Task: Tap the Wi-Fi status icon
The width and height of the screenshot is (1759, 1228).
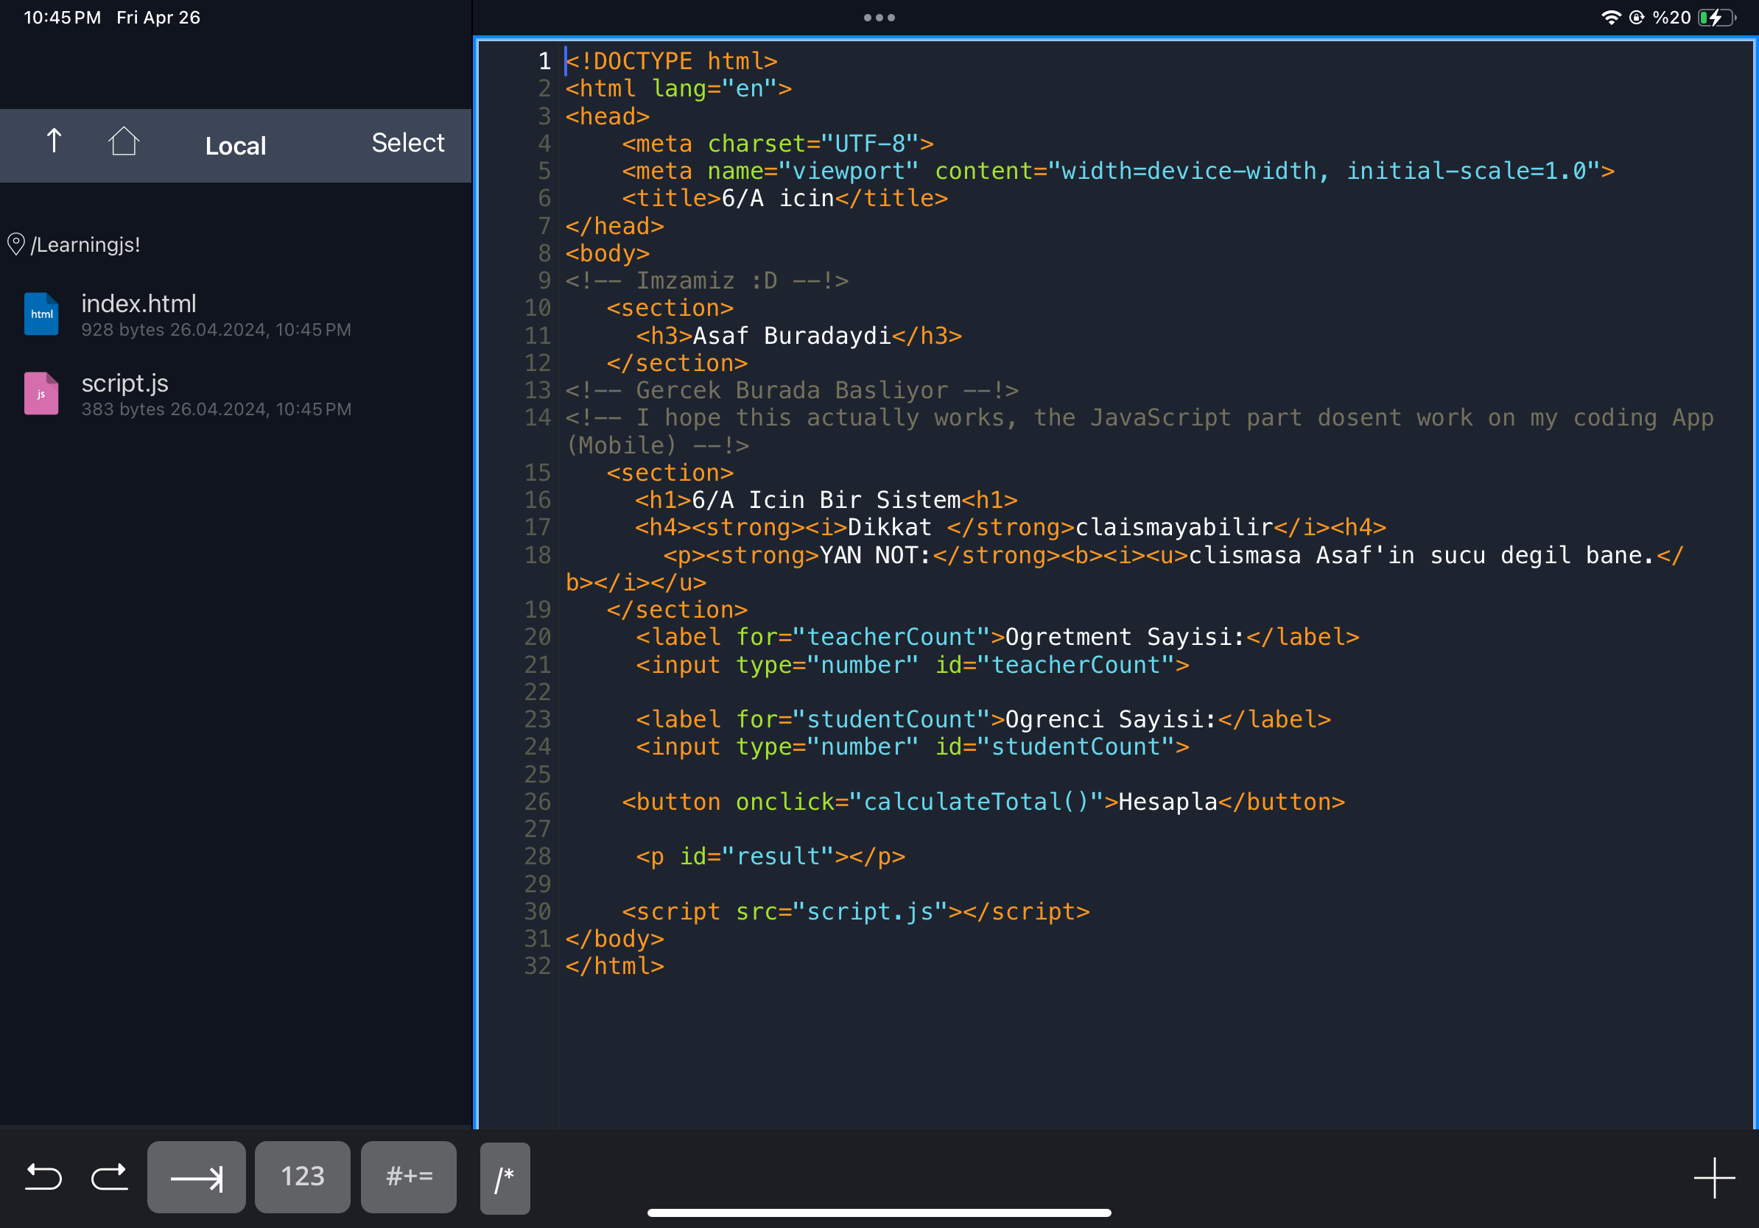Action: [1612, 16]
